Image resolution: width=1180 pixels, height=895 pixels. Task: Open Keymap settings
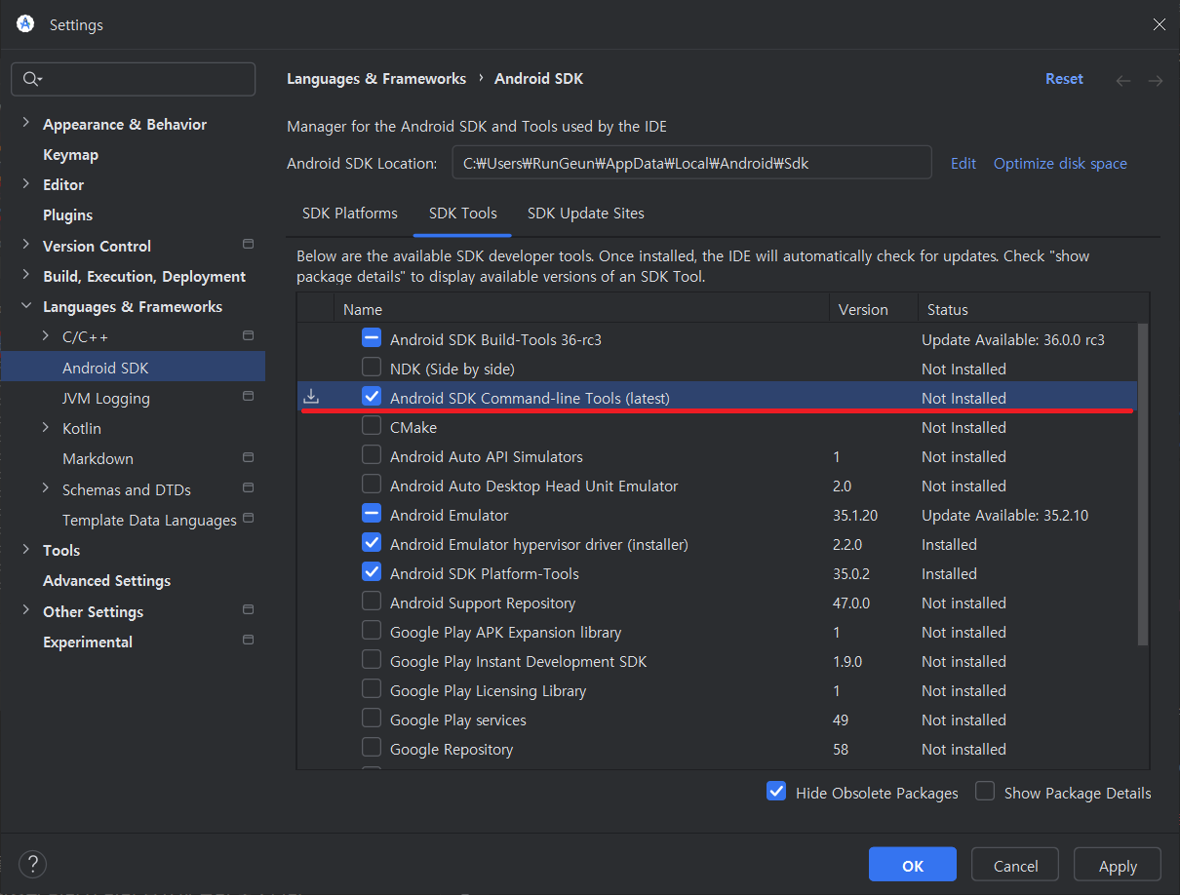70,154
